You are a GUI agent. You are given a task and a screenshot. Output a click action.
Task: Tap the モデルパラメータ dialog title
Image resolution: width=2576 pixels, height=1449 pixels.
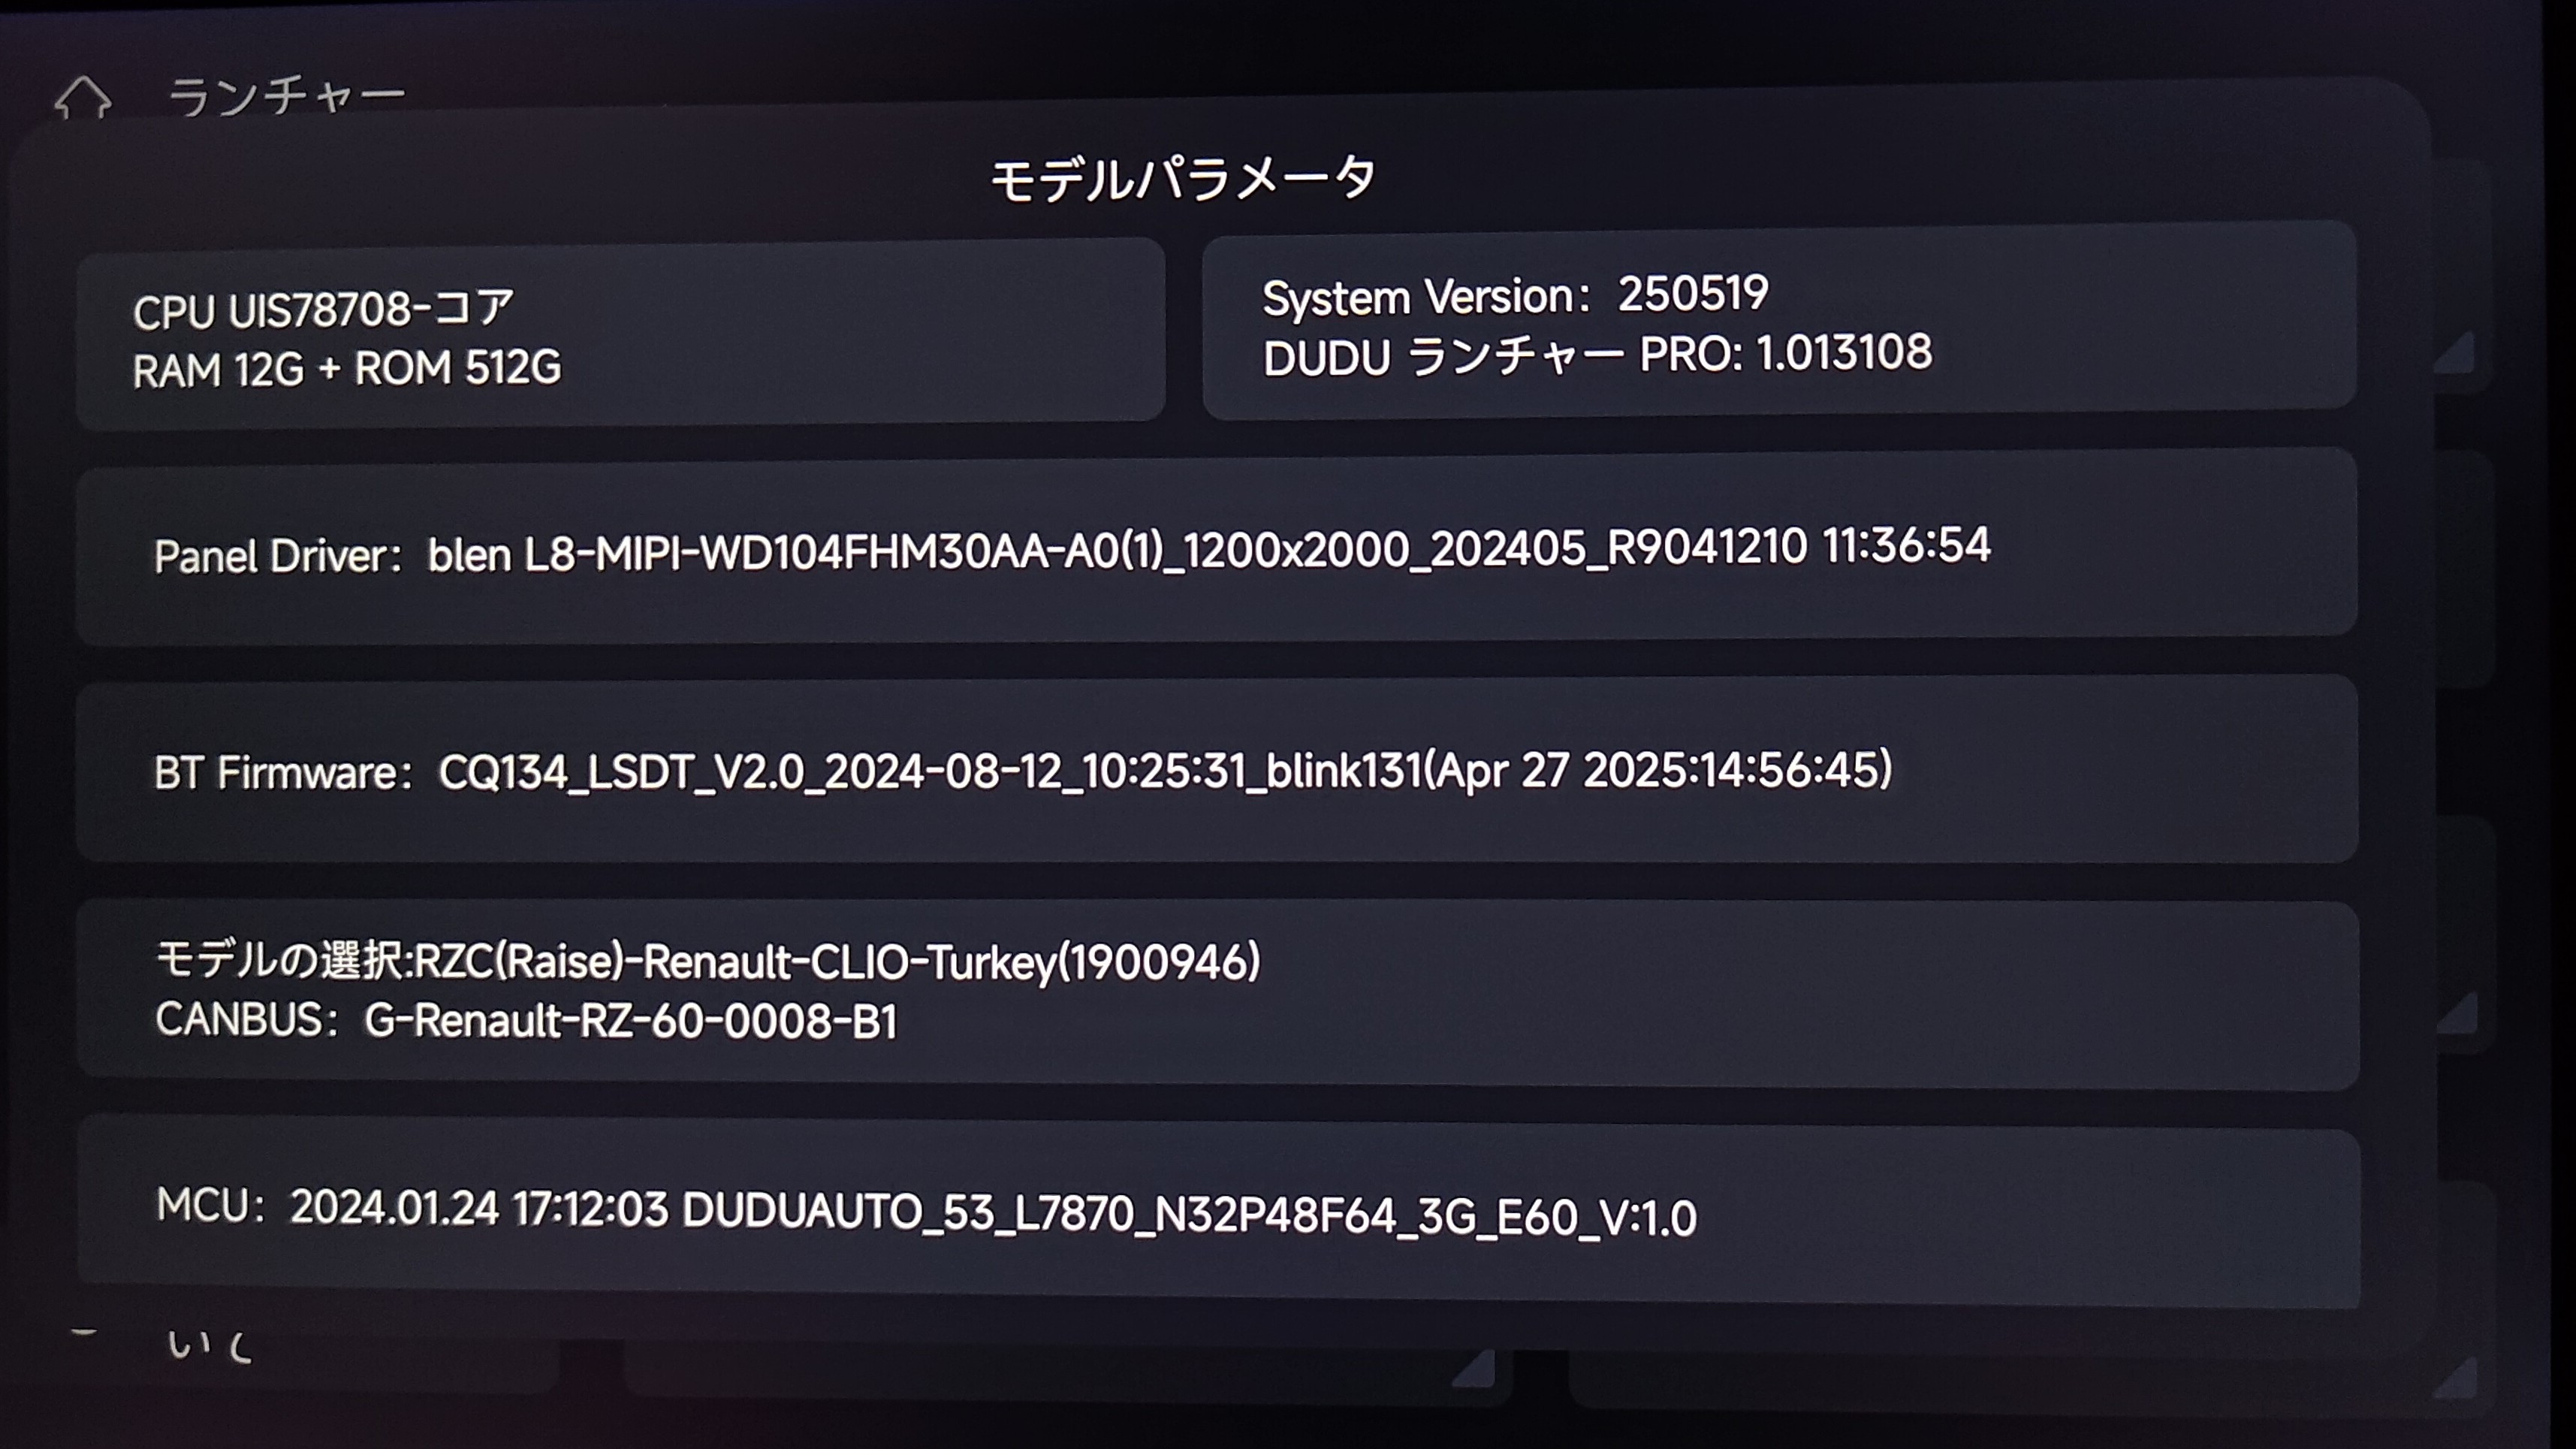coord(1184,180)
